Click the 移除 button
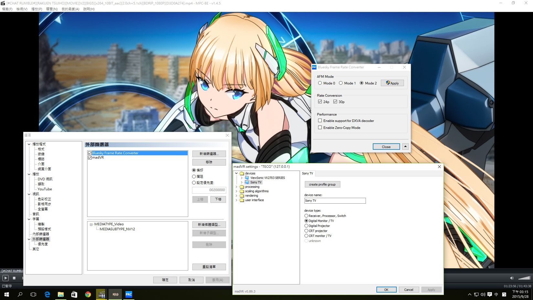 coord(209,162)
